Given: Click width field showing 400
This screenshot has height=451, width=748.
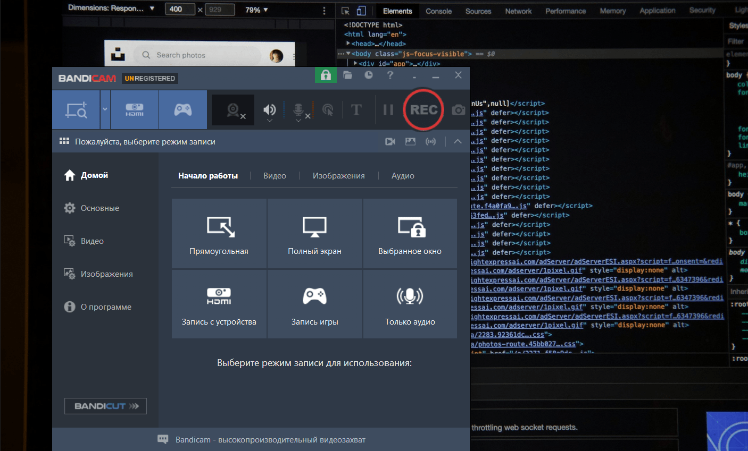Looking at the screenshot, I should pos(180,10).
